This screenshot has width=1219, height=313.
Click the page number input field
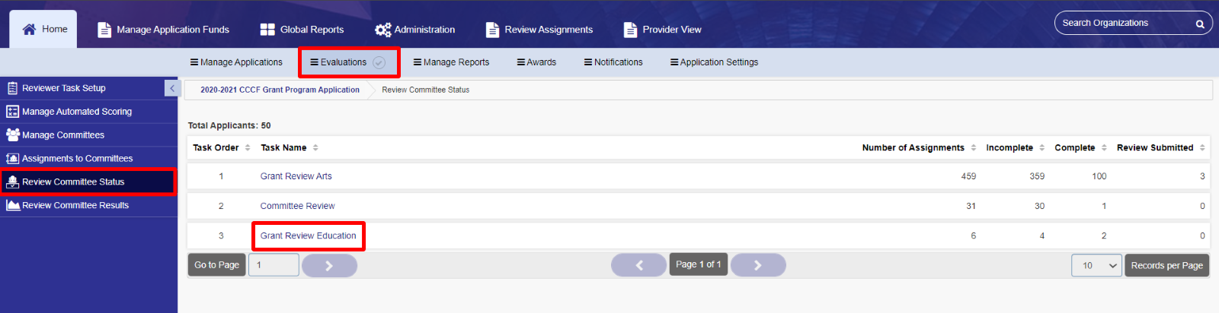274,265
